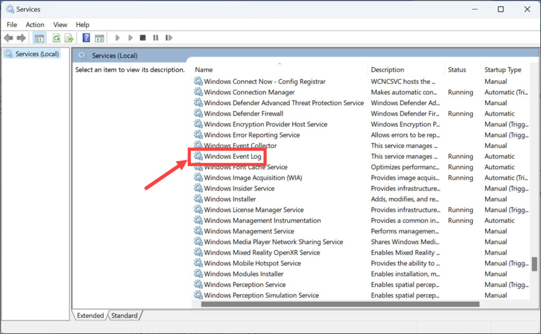Click the Forward arrow in the toolbar

click(x=21, y=38)
